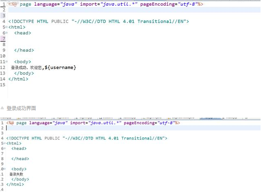This screenshot has width=263, height=192.
Task: Collapse the <html> fold on line 5 of top editor
Action: pyautogui.click(x=7, y=27)
